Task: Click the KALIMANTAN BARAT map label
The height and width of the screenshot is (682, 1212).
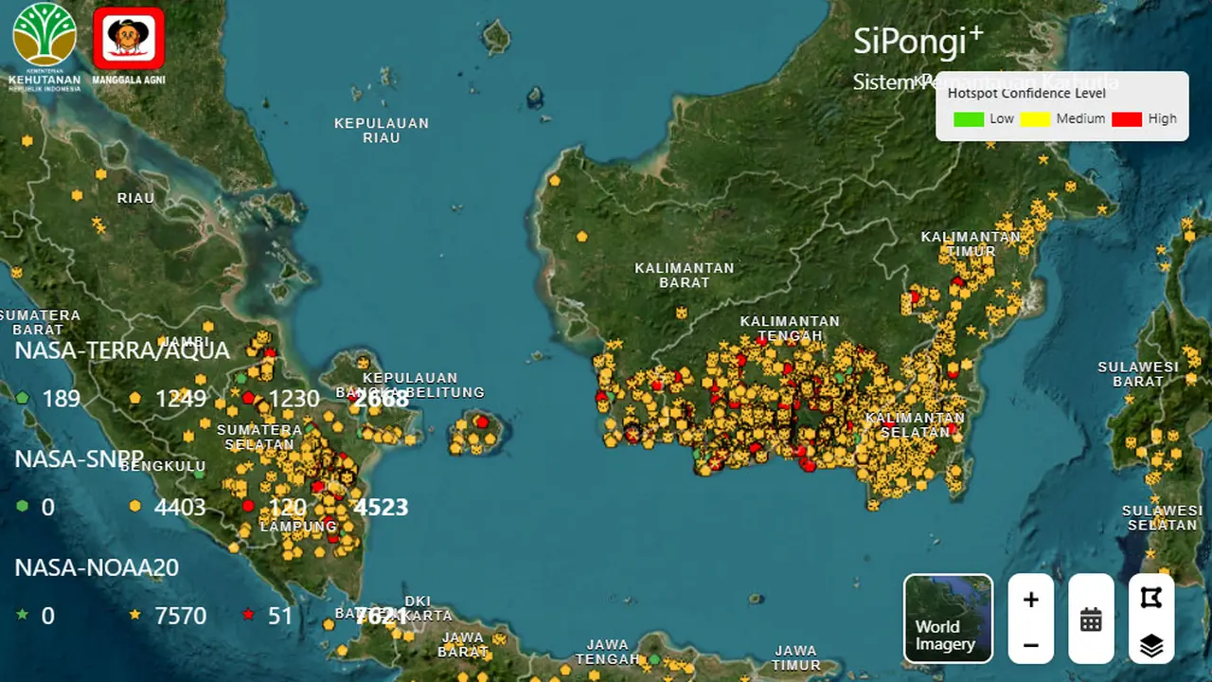Action: click(685, 275)
